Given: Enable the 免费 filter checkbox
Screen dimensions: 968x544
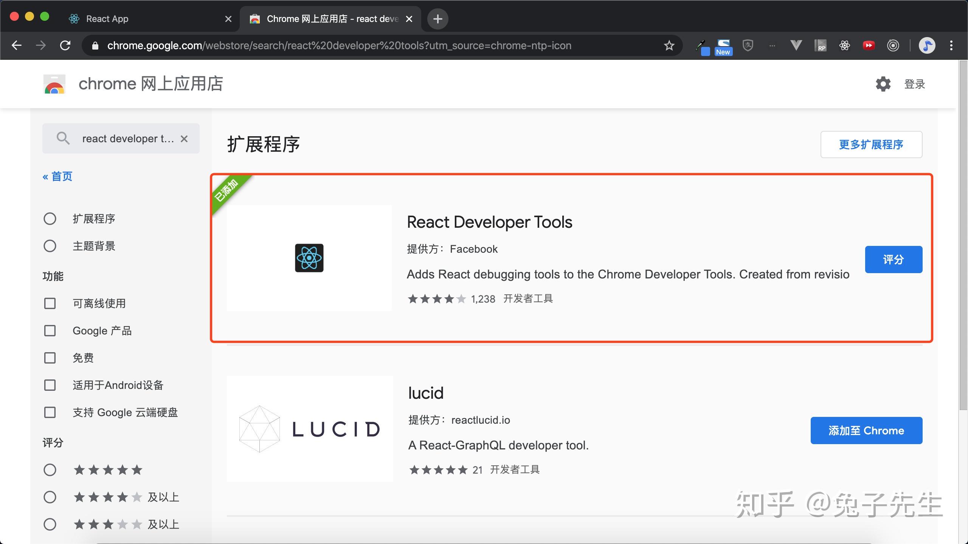Looking at the screenshot, I should (x=50, y=358).
